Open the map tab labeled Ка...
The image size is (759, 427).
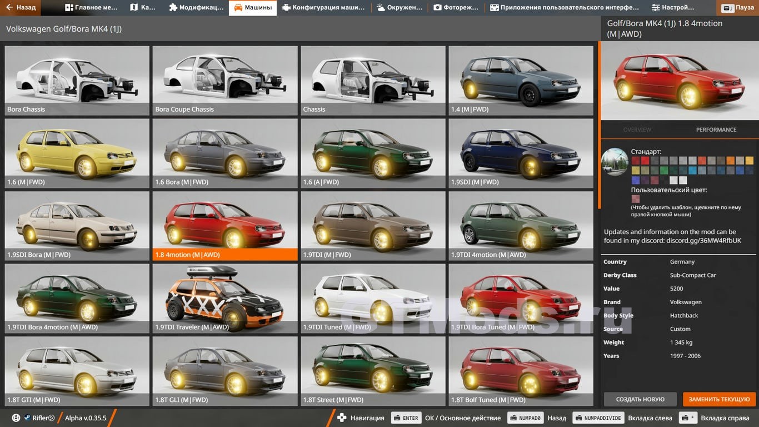tap(143, 8)
